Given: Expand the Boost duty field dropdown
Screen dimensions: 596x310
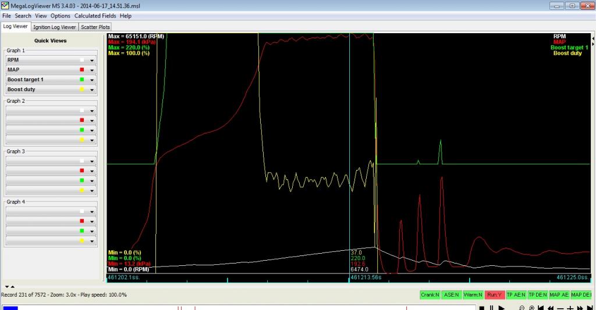Looking at the screenshot, I should (x=92, y=89).
